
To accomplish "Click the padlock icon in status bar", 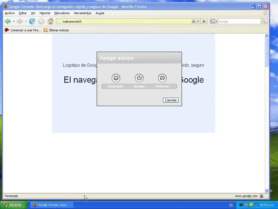I will point(261,196).
